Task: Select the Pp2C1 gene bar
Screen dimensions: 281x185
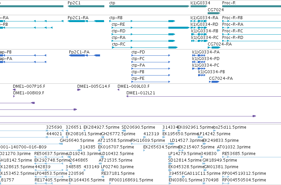Action: [x=86, y=6]
